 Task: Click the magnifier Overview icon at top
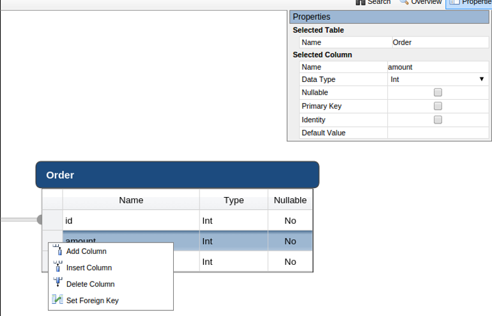coord(404,2)
